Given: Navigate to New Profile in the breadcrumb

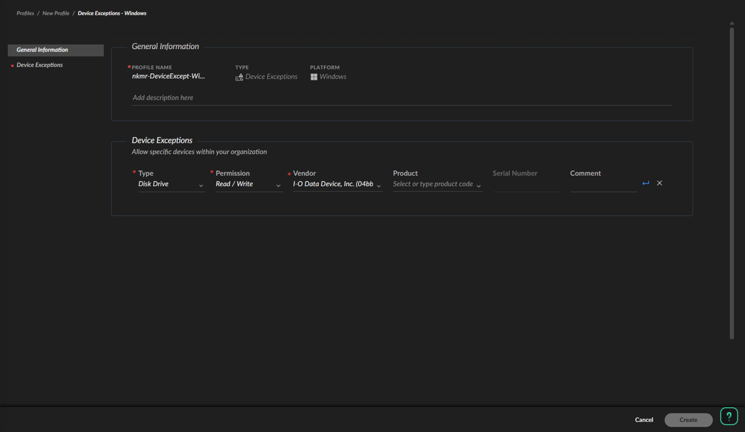Looking at the screenshot, I should click(x=56, y=13).
